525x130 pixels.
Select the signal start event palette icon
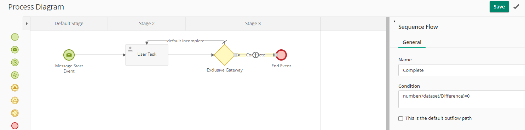point(15,75)
